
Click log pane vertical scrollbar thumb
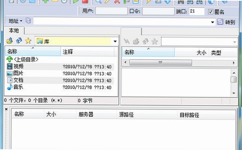point(234,80)
